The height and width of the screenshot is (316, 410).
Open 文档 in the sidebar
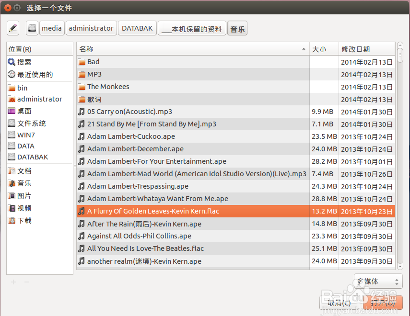click(39, 171)
